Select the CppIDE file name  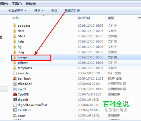click(23, 94)
